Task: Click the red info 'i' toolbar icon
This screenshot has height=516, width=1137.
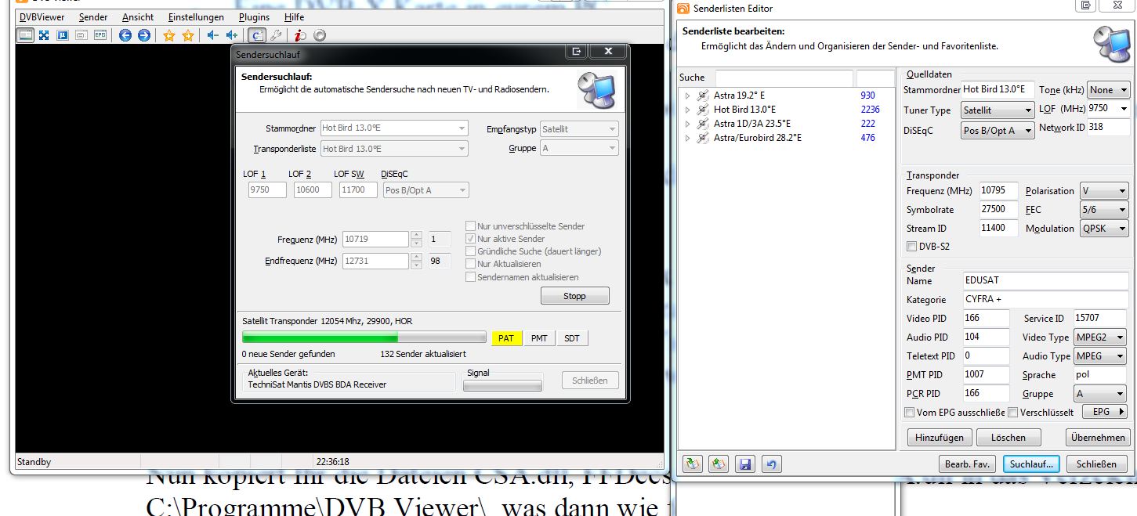Action: point(300,35)
